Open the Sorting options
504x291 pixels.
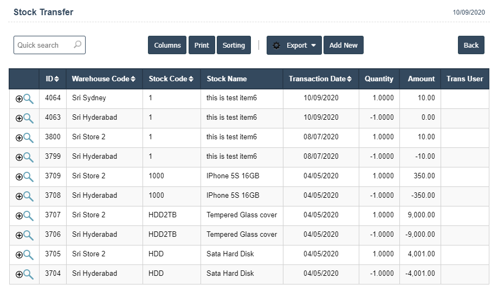click(x=234, y=46)
